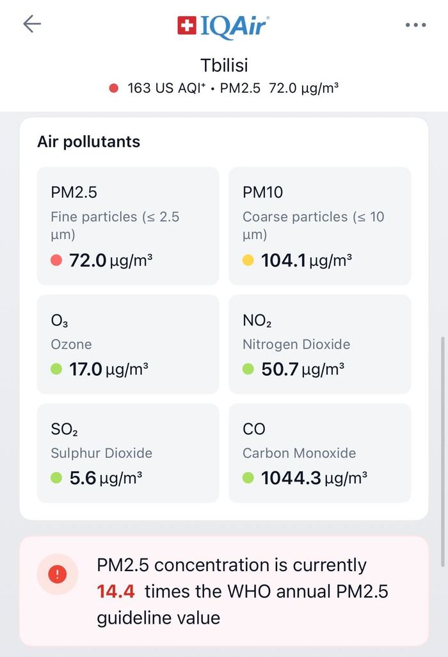The height and width of the screenshot is (657, 448).
Task: Tap the green NO₂ status dot
Action: (x=248, y=369)
